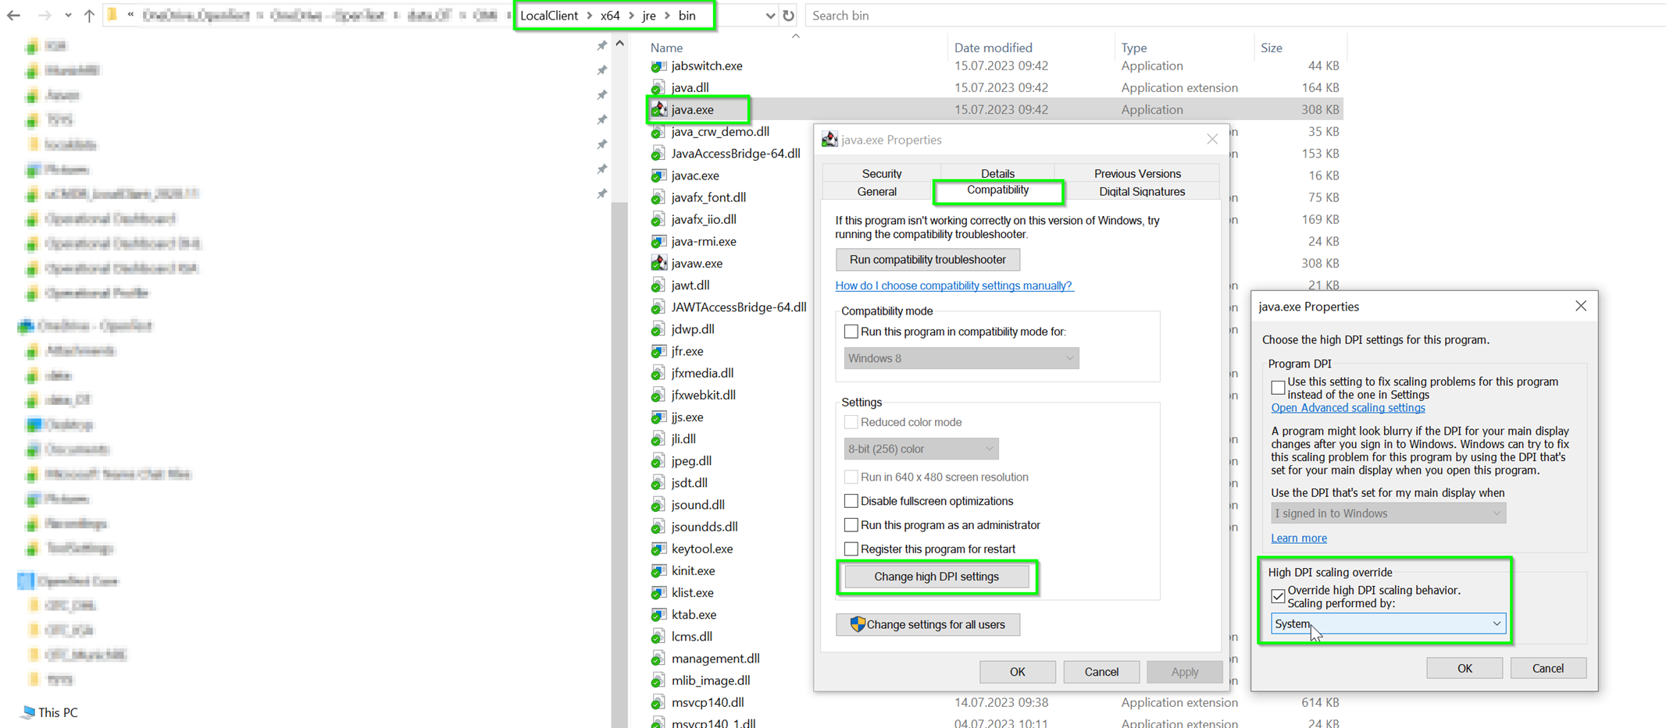Switch to the Security tab

coord(881,173)
